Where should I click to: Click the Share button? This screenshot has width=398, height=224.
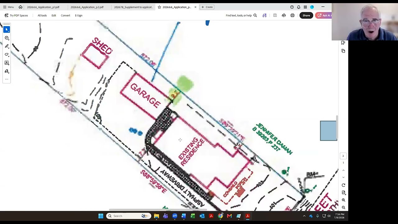[306, 16]
